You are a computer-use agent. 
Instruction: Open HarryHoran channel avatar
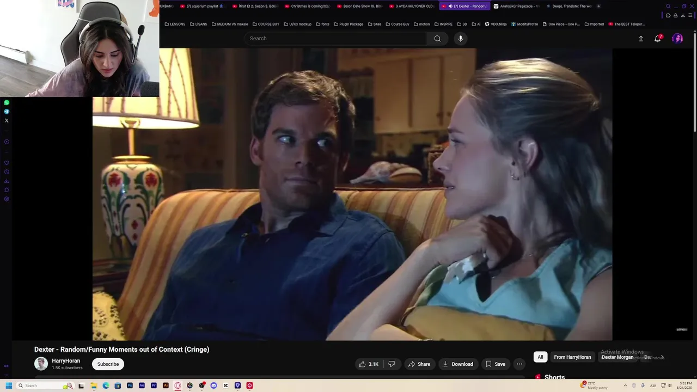point(41,364)
